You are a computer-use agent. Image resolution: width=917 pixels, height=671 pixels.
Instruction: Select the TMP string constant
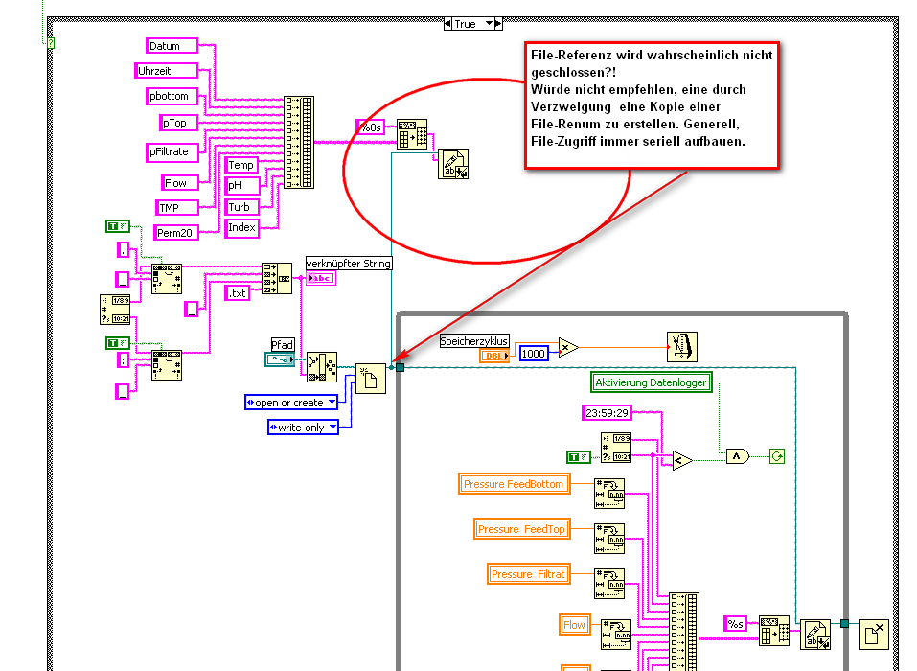(177, 208)
